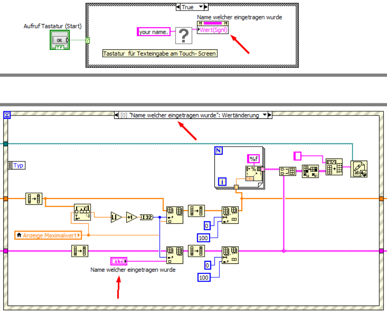Screen dimensions: 387x314
Task: Select the pink tunnel on the event structure's right border
Action: [382, 251]
